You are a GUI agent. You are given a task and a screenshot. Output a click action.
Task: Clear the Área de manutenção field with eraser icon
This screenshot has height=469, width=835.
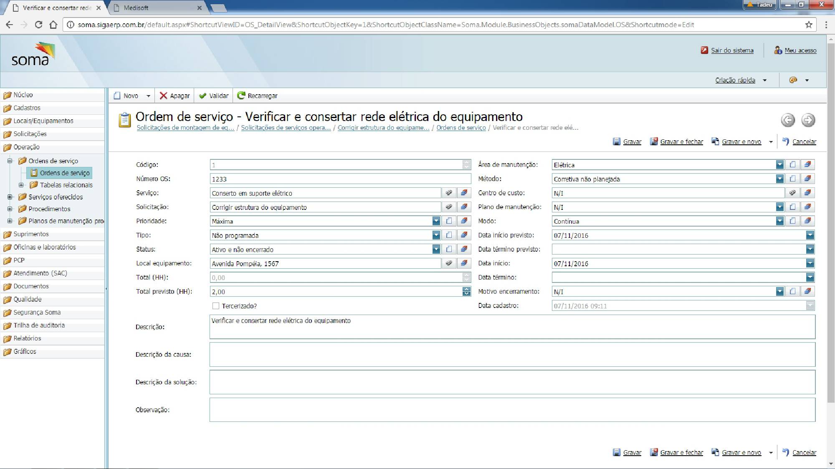tap(807, 165)
